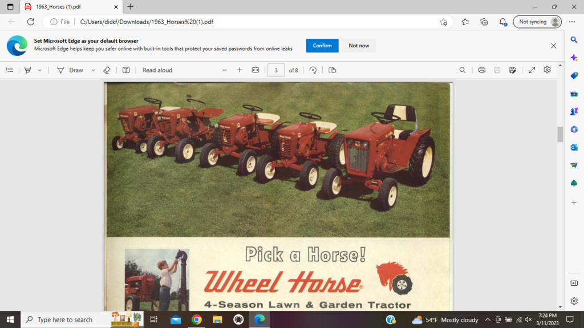The width and height of the screenshot is (584, 328).
Task: Launch Mail from the taskbar
Action: coord(176,319)
